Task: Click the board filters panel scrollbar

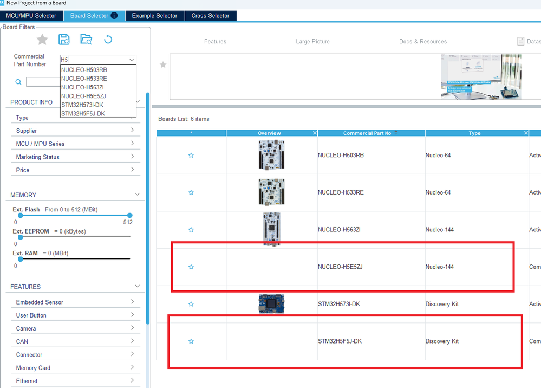Action: point(148,209)
